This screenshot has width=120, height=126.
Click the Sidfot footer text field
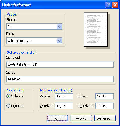click(60, 79)
